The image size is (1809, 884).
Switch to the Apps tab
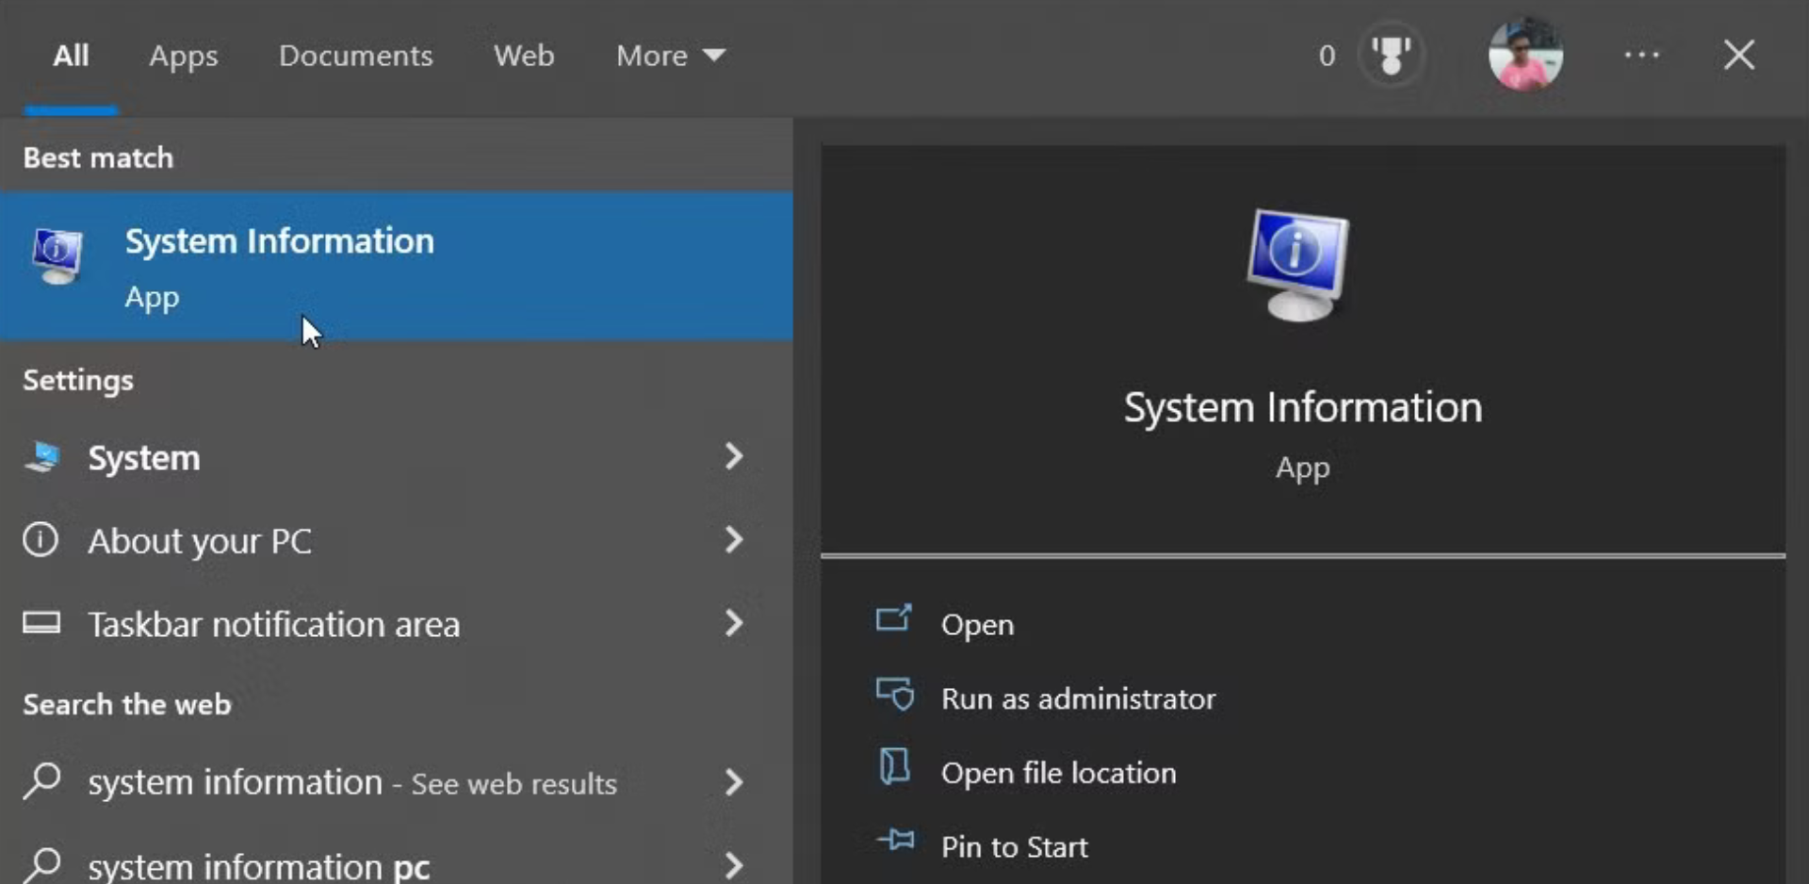[183, 56]
